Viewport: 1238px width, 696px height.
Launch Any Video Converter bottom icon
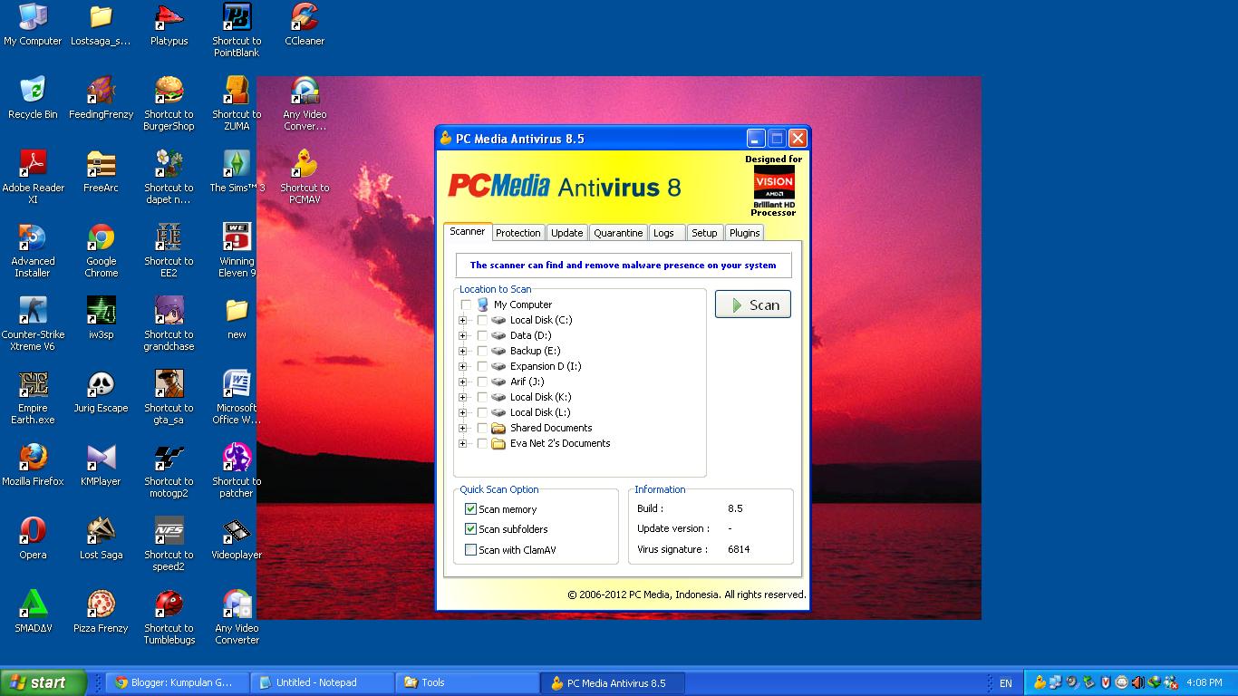tap(237, 618)
